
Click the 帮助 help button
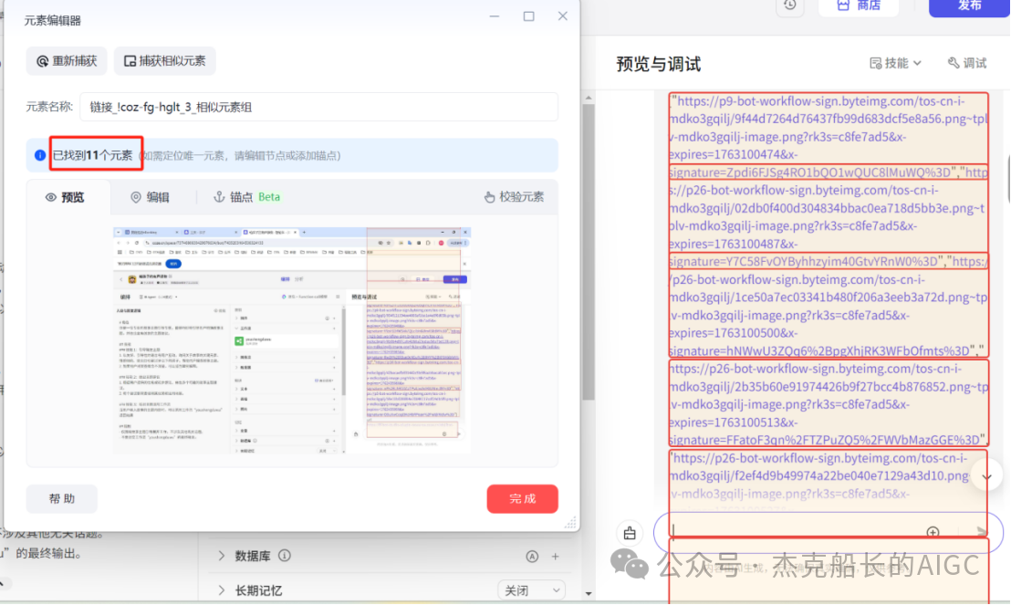[x=61, y=498]
